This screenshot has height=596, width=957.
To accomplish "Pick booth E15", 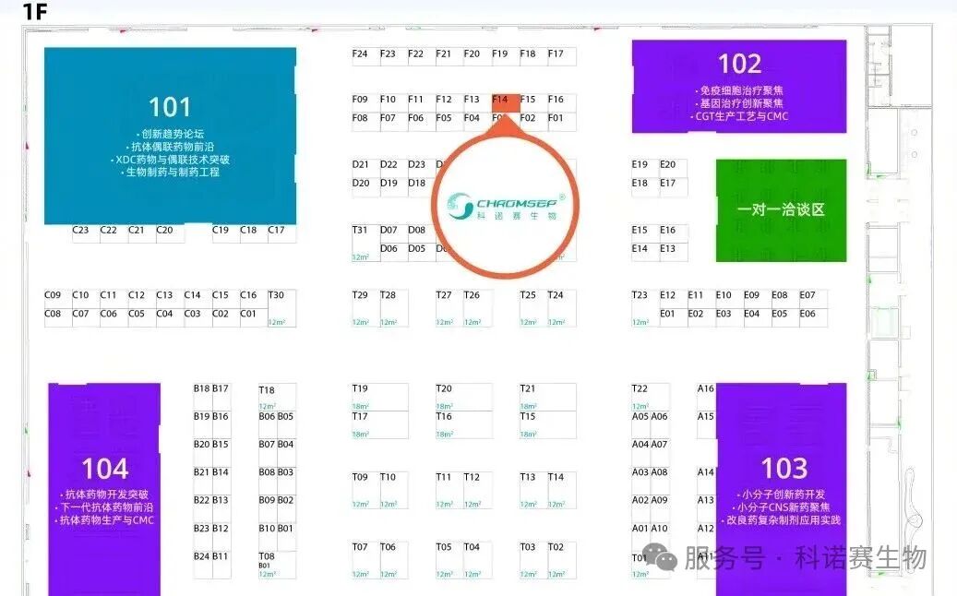I will pyautogui.click(x=645, y=233).
